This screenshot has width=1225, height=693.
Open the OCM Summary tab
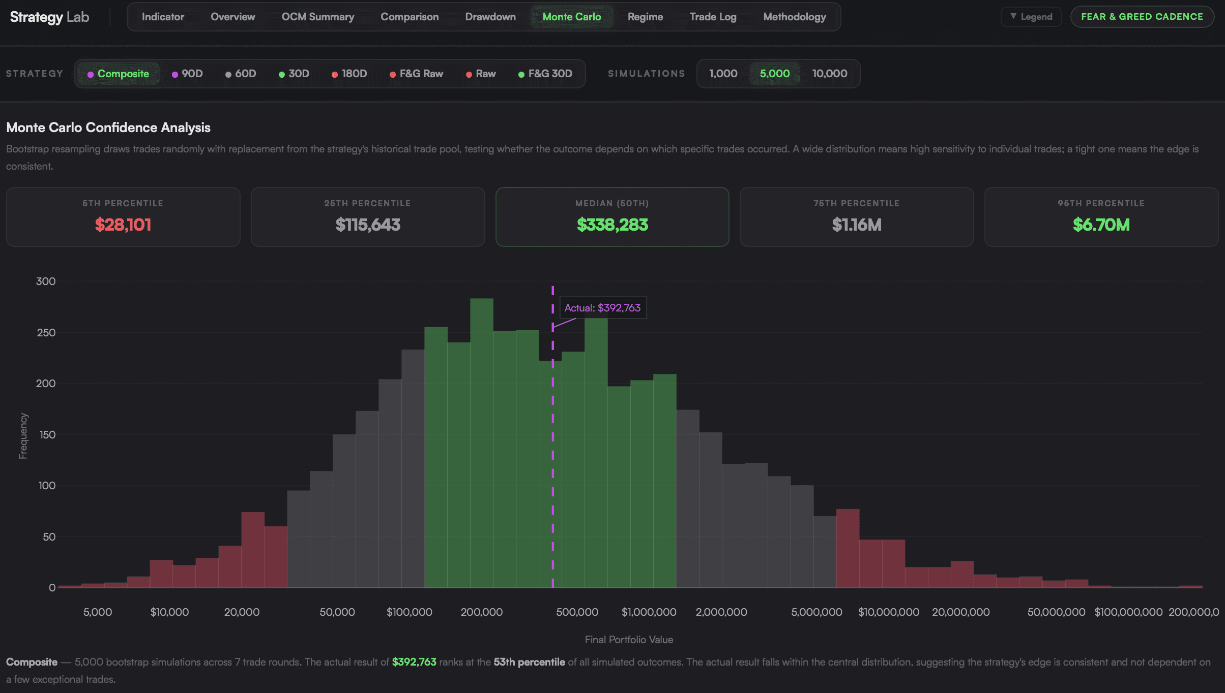[318, 17]
